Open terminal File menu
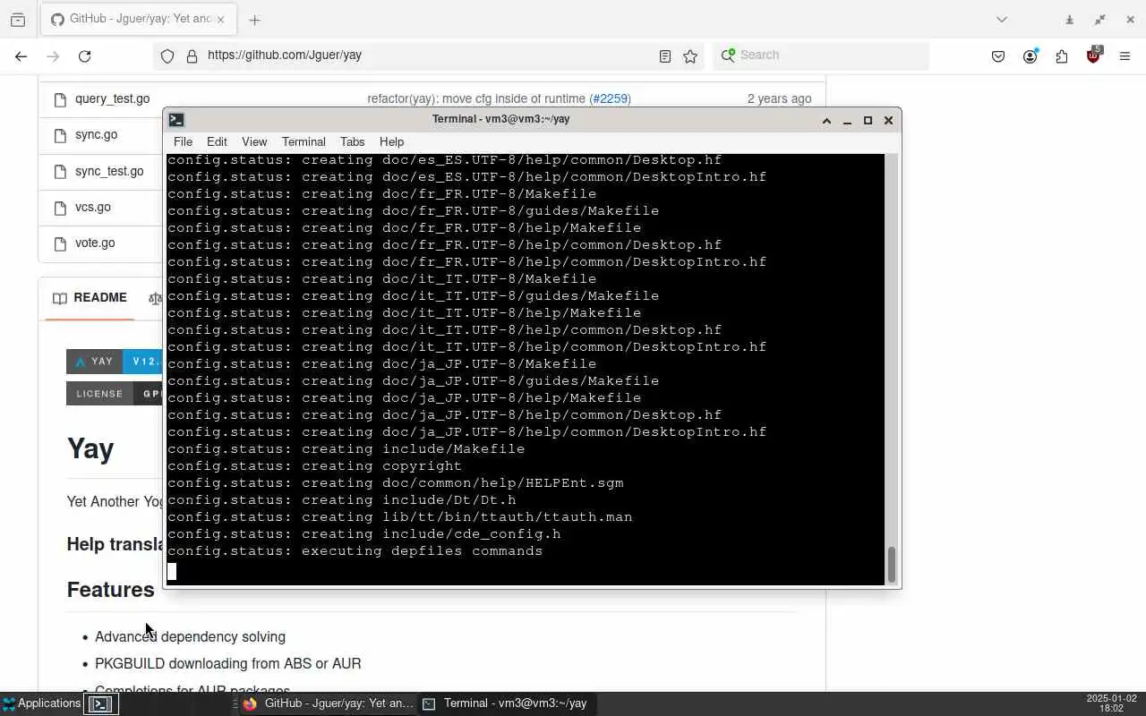 pyautogui.click(x=183, y=141)
